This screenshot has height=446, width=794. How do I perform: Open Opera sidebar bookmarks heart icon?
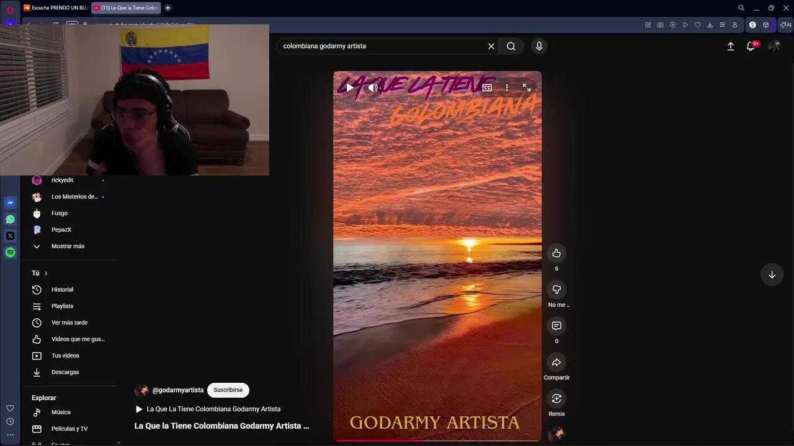pyautogui.click(x=10, y=408)
